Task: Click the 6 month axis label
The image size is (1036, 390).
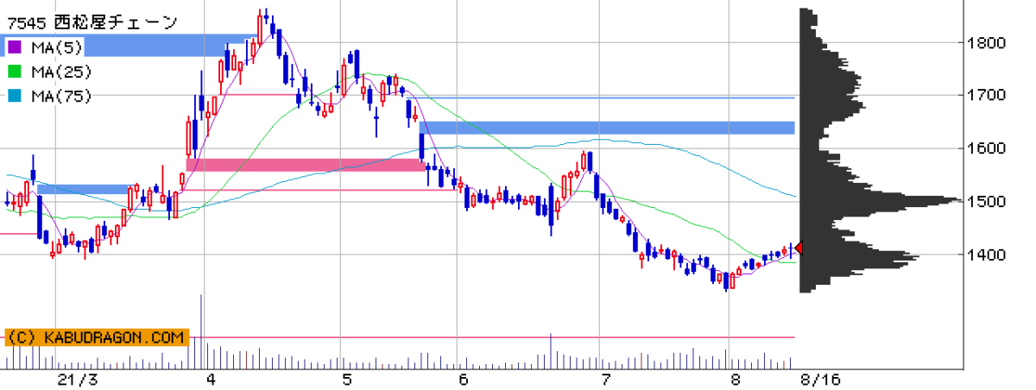Action: click(x=464, y=380)
